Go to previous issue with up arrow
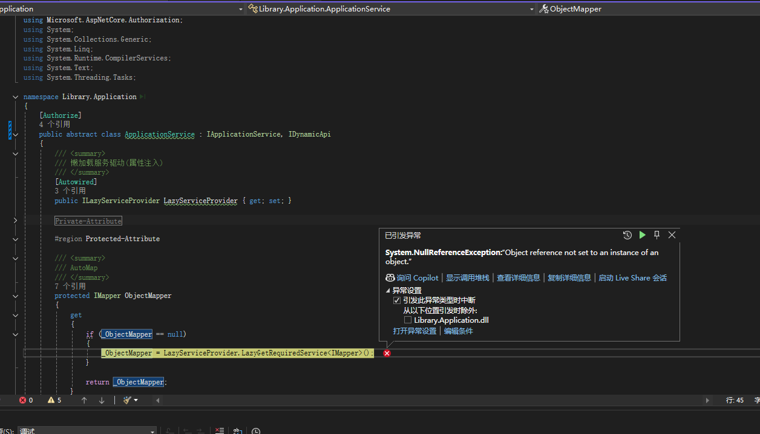Image resolution: width=760 pixels, height=434 pixels. coord(84,400)
